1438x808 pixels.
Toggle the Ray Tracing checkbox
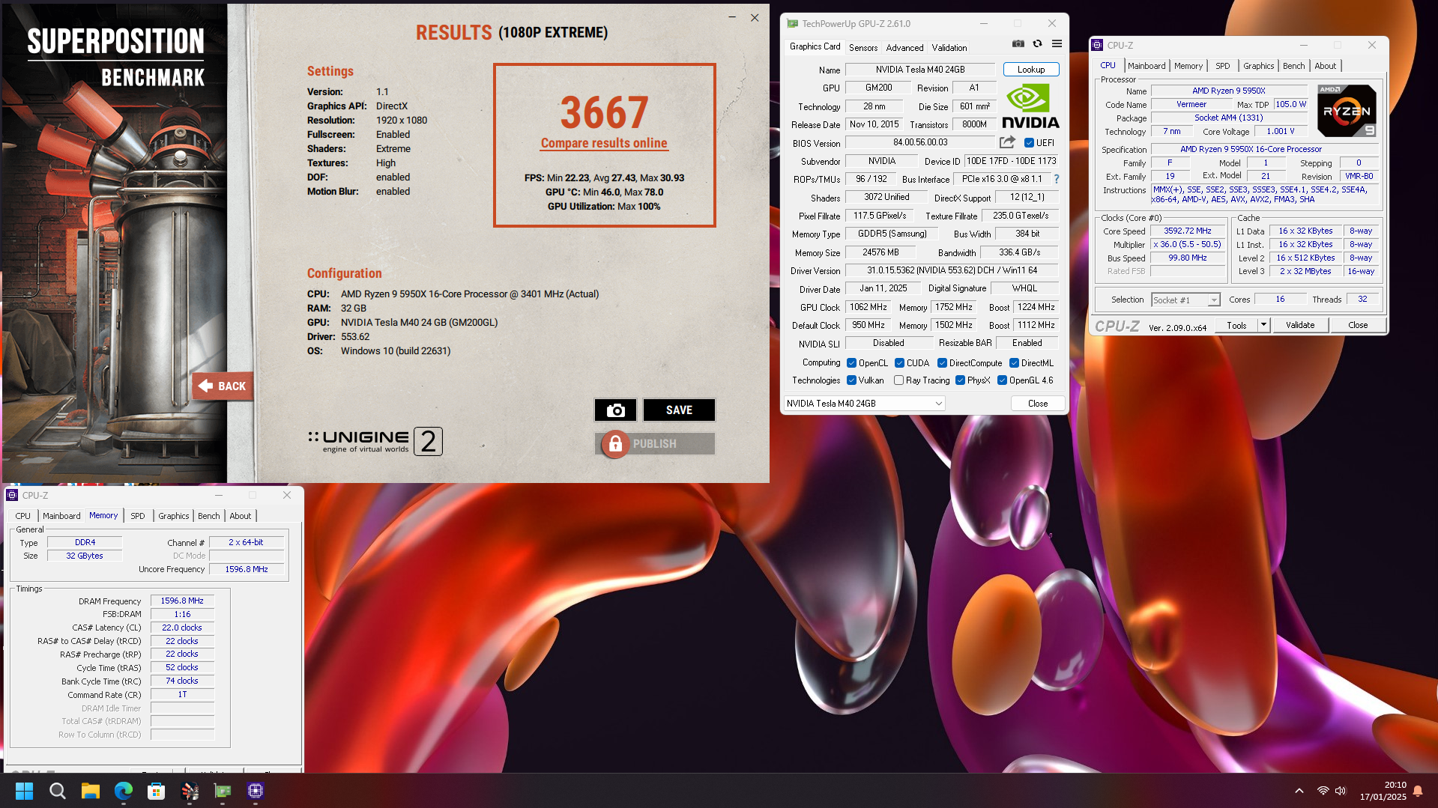(898, 380)
